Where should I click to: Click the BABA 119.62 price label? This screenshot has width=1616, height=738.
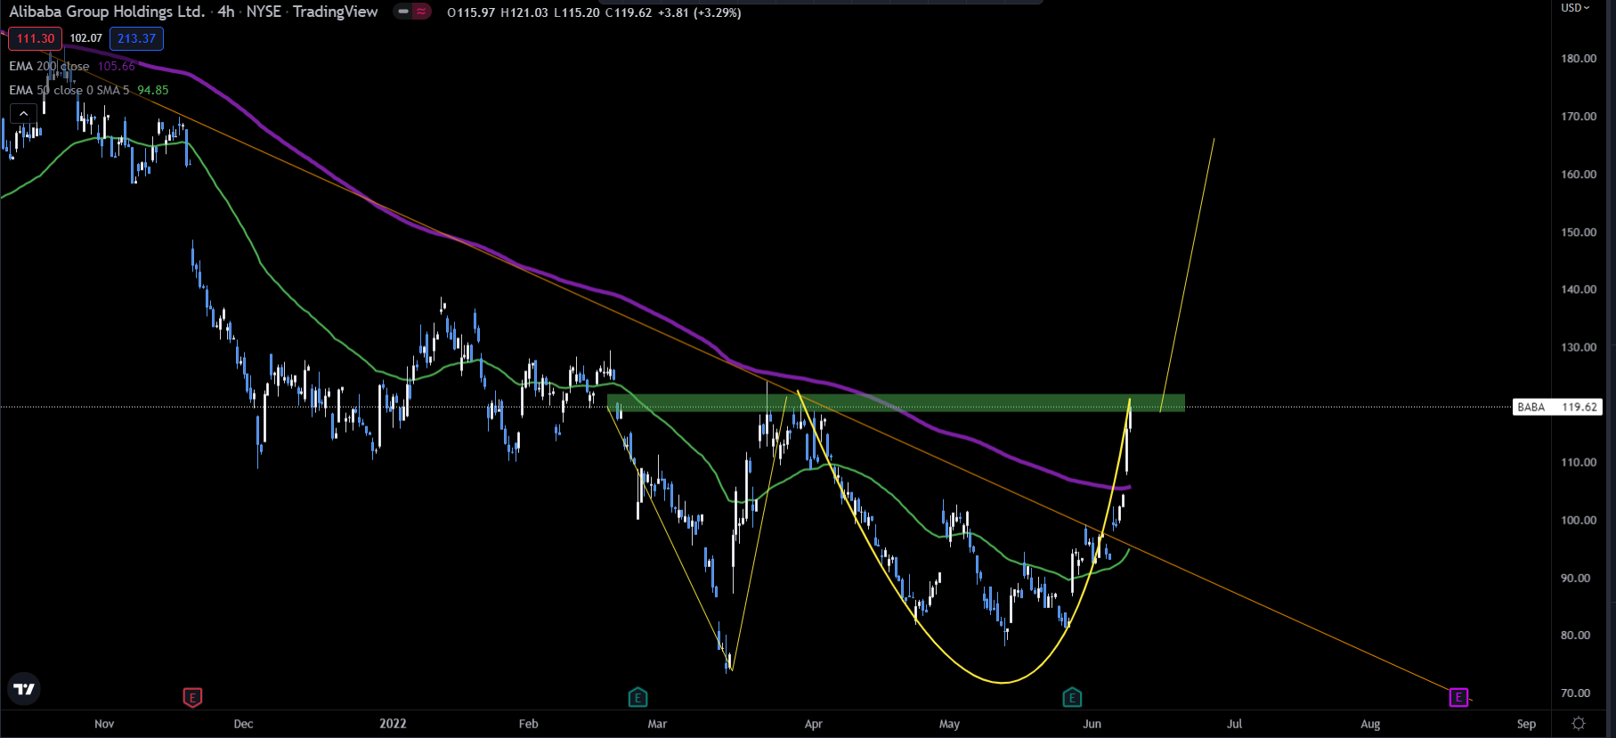(x=1557, y=407)
